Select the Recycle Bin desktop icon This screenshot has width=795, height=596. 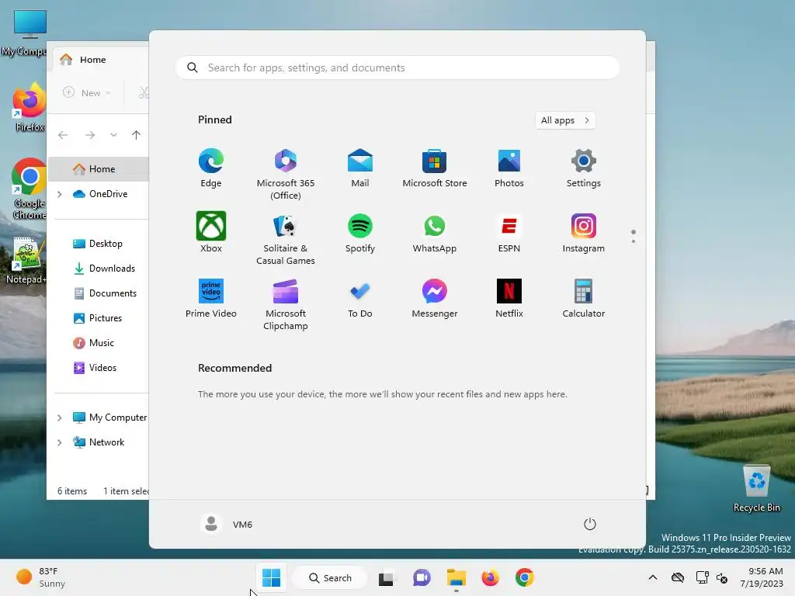pyautogui.click(x=756, y=489)
